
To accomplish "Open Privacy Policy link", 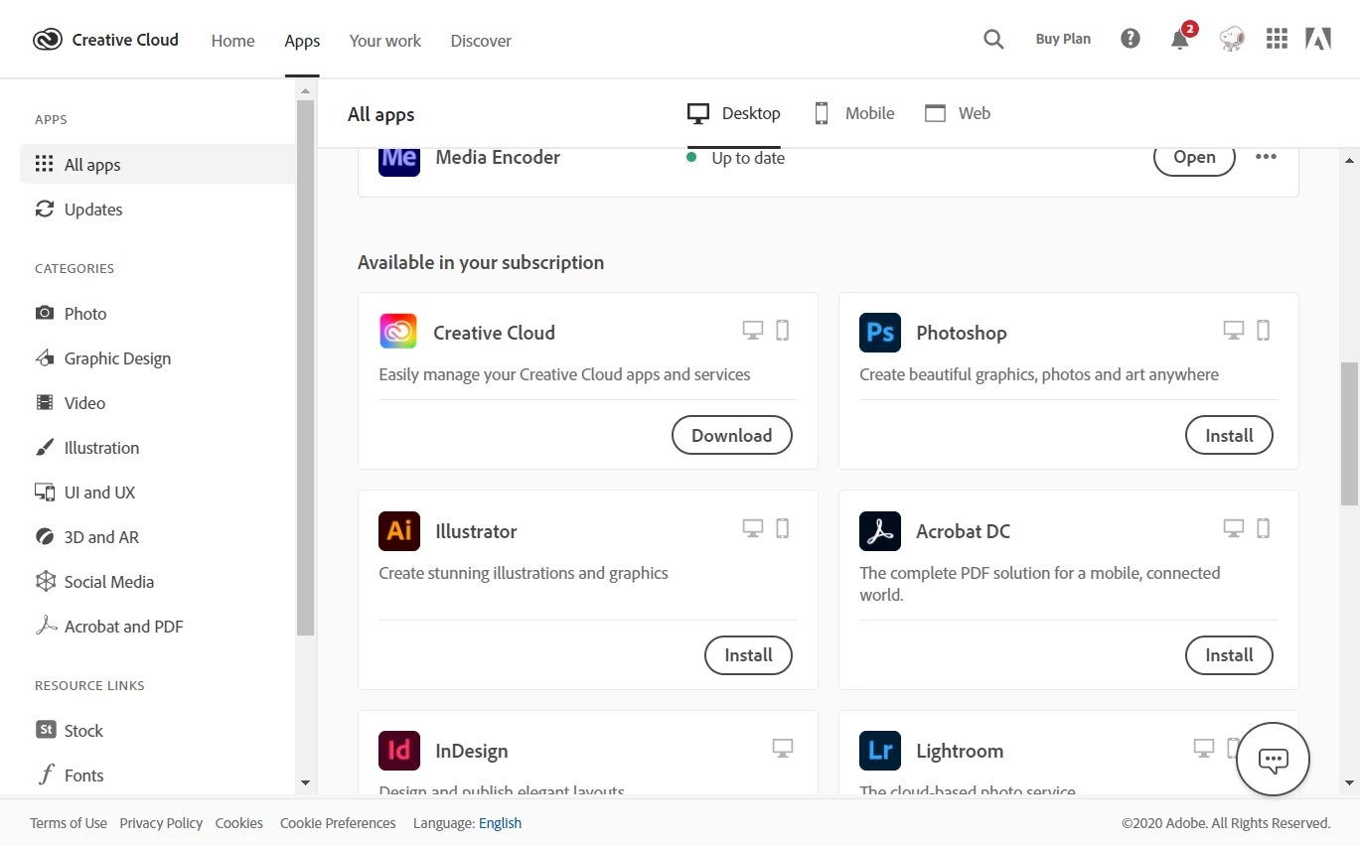I will [161, 823].
